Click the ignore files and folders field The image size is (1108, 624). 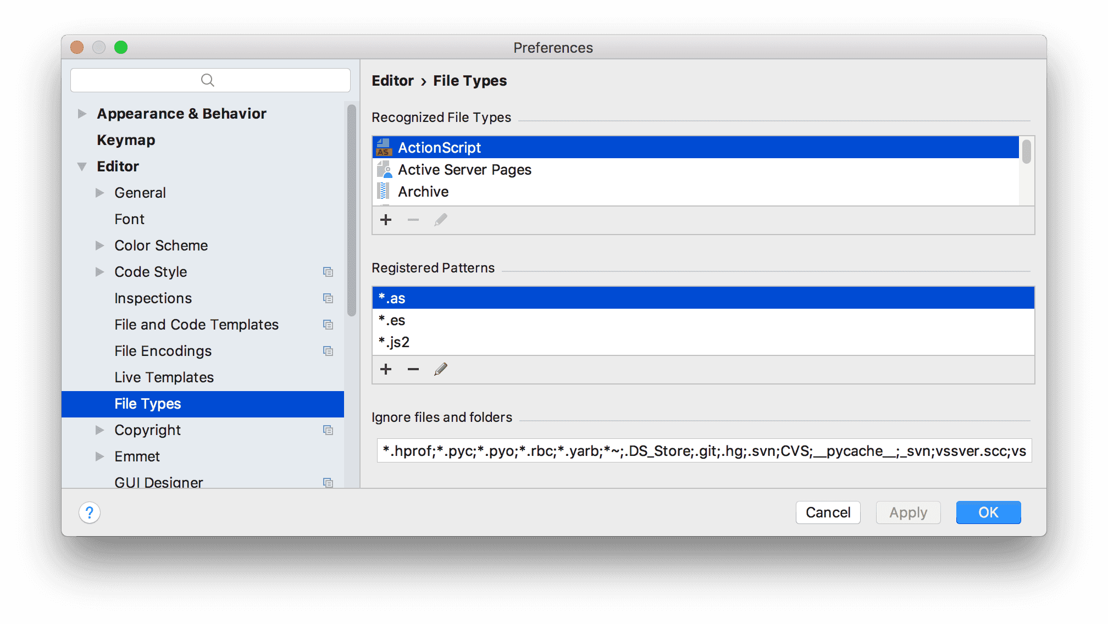[704, 451]
